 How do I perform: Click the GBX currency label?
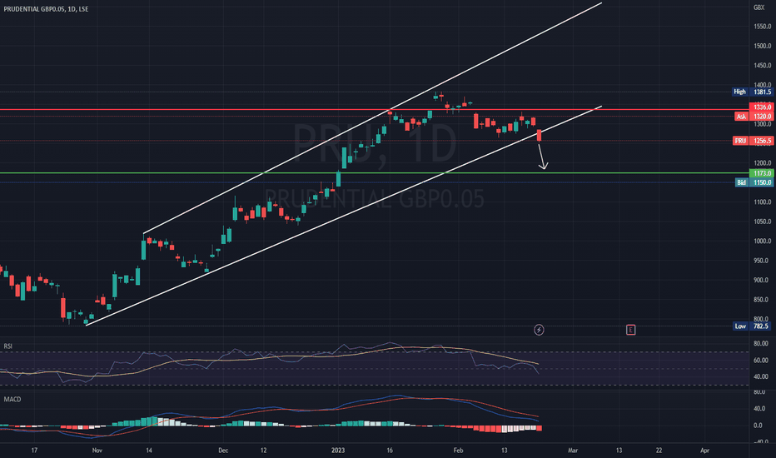click(x=759, y=7)
